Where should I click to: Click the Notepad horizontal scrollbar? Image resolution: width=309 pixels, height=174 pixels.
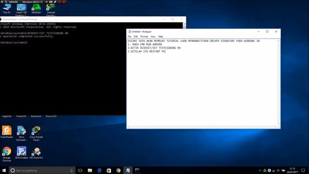point(202,127)
